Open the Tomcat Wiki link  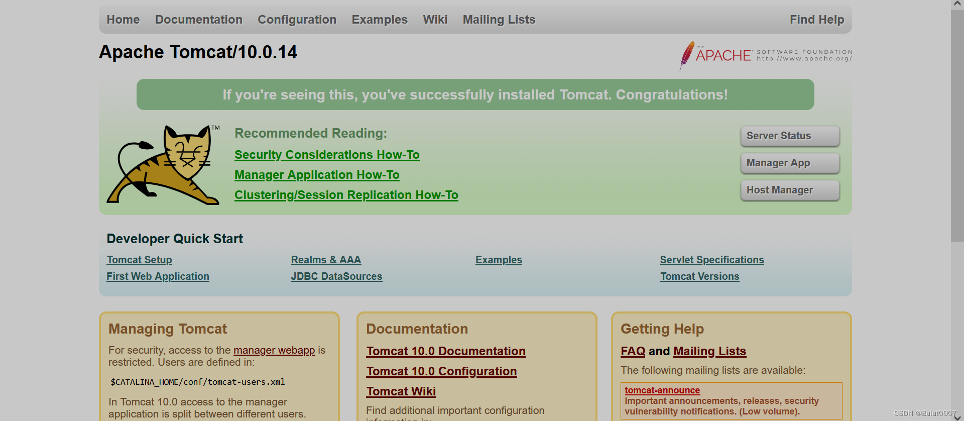coord(401,391)
